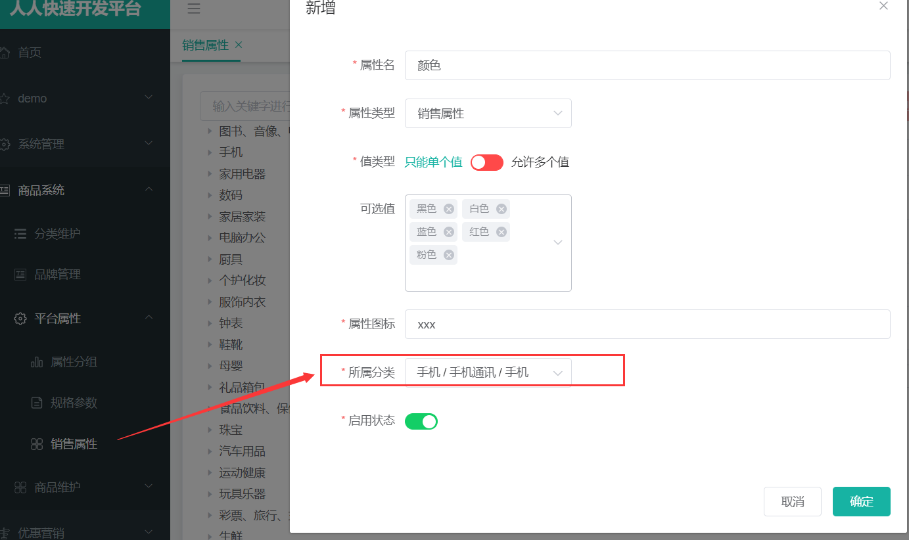Remove the 粉色 tag from 可选值

coord(449,255)
